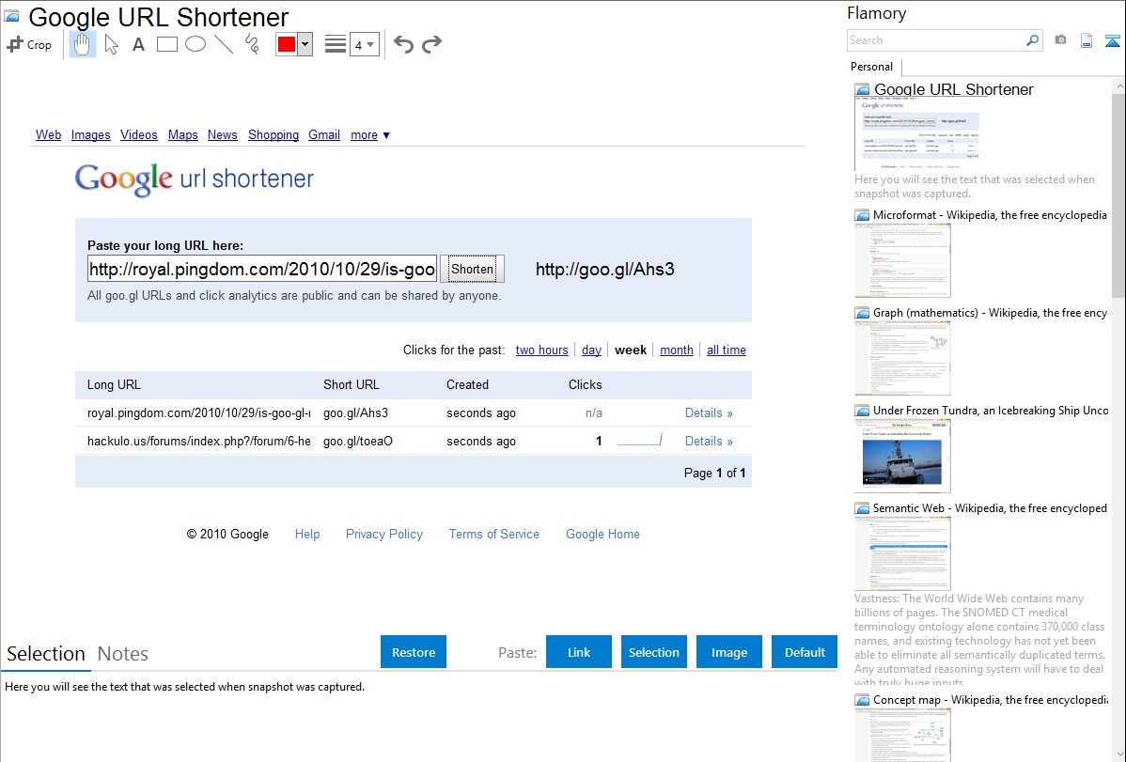Open Details for goo.gl/Ahs3 row

click(709, 413)
